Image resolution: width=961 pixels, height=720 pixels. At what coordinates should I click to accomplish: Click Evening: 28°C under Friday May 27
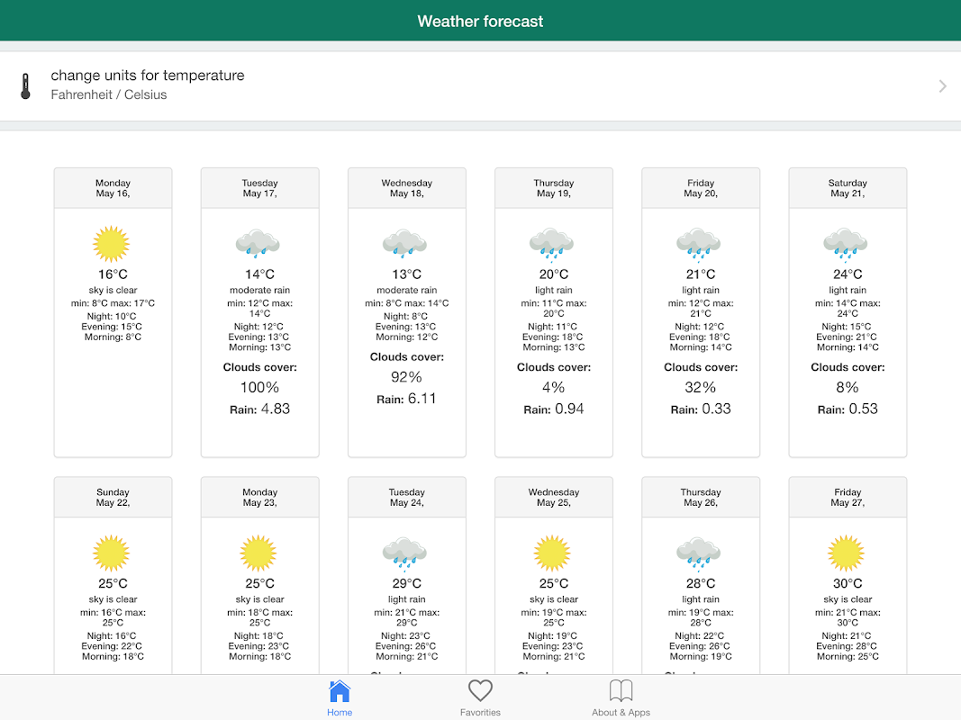coord(847,646)
